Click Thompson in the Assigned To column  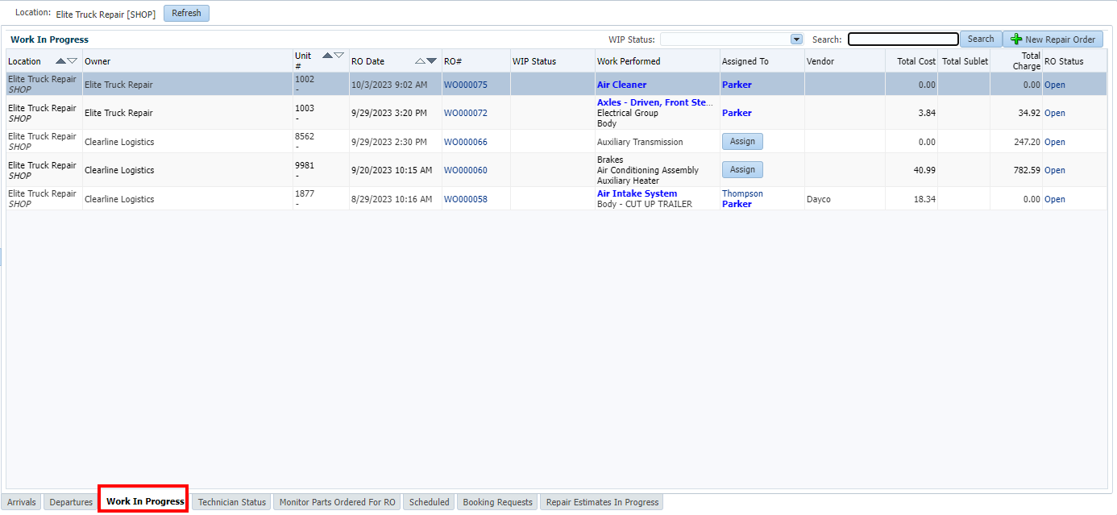tap(742, 193)
